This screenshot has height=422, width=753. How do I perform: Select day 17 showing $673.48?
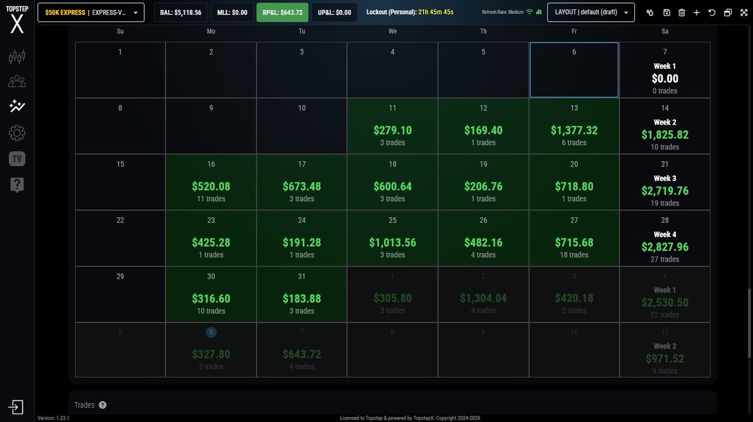pos(302,182)
